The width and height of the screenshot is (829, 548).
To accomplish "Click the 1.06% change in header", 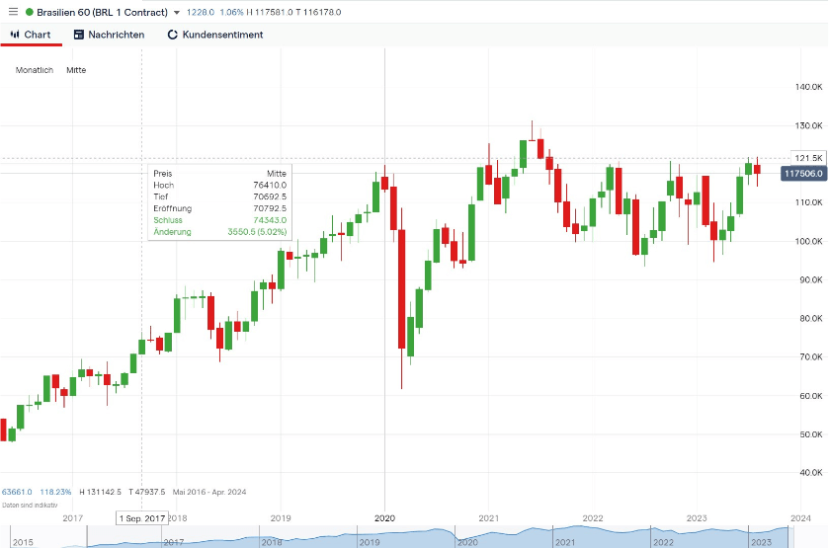I will pos(231,12).
